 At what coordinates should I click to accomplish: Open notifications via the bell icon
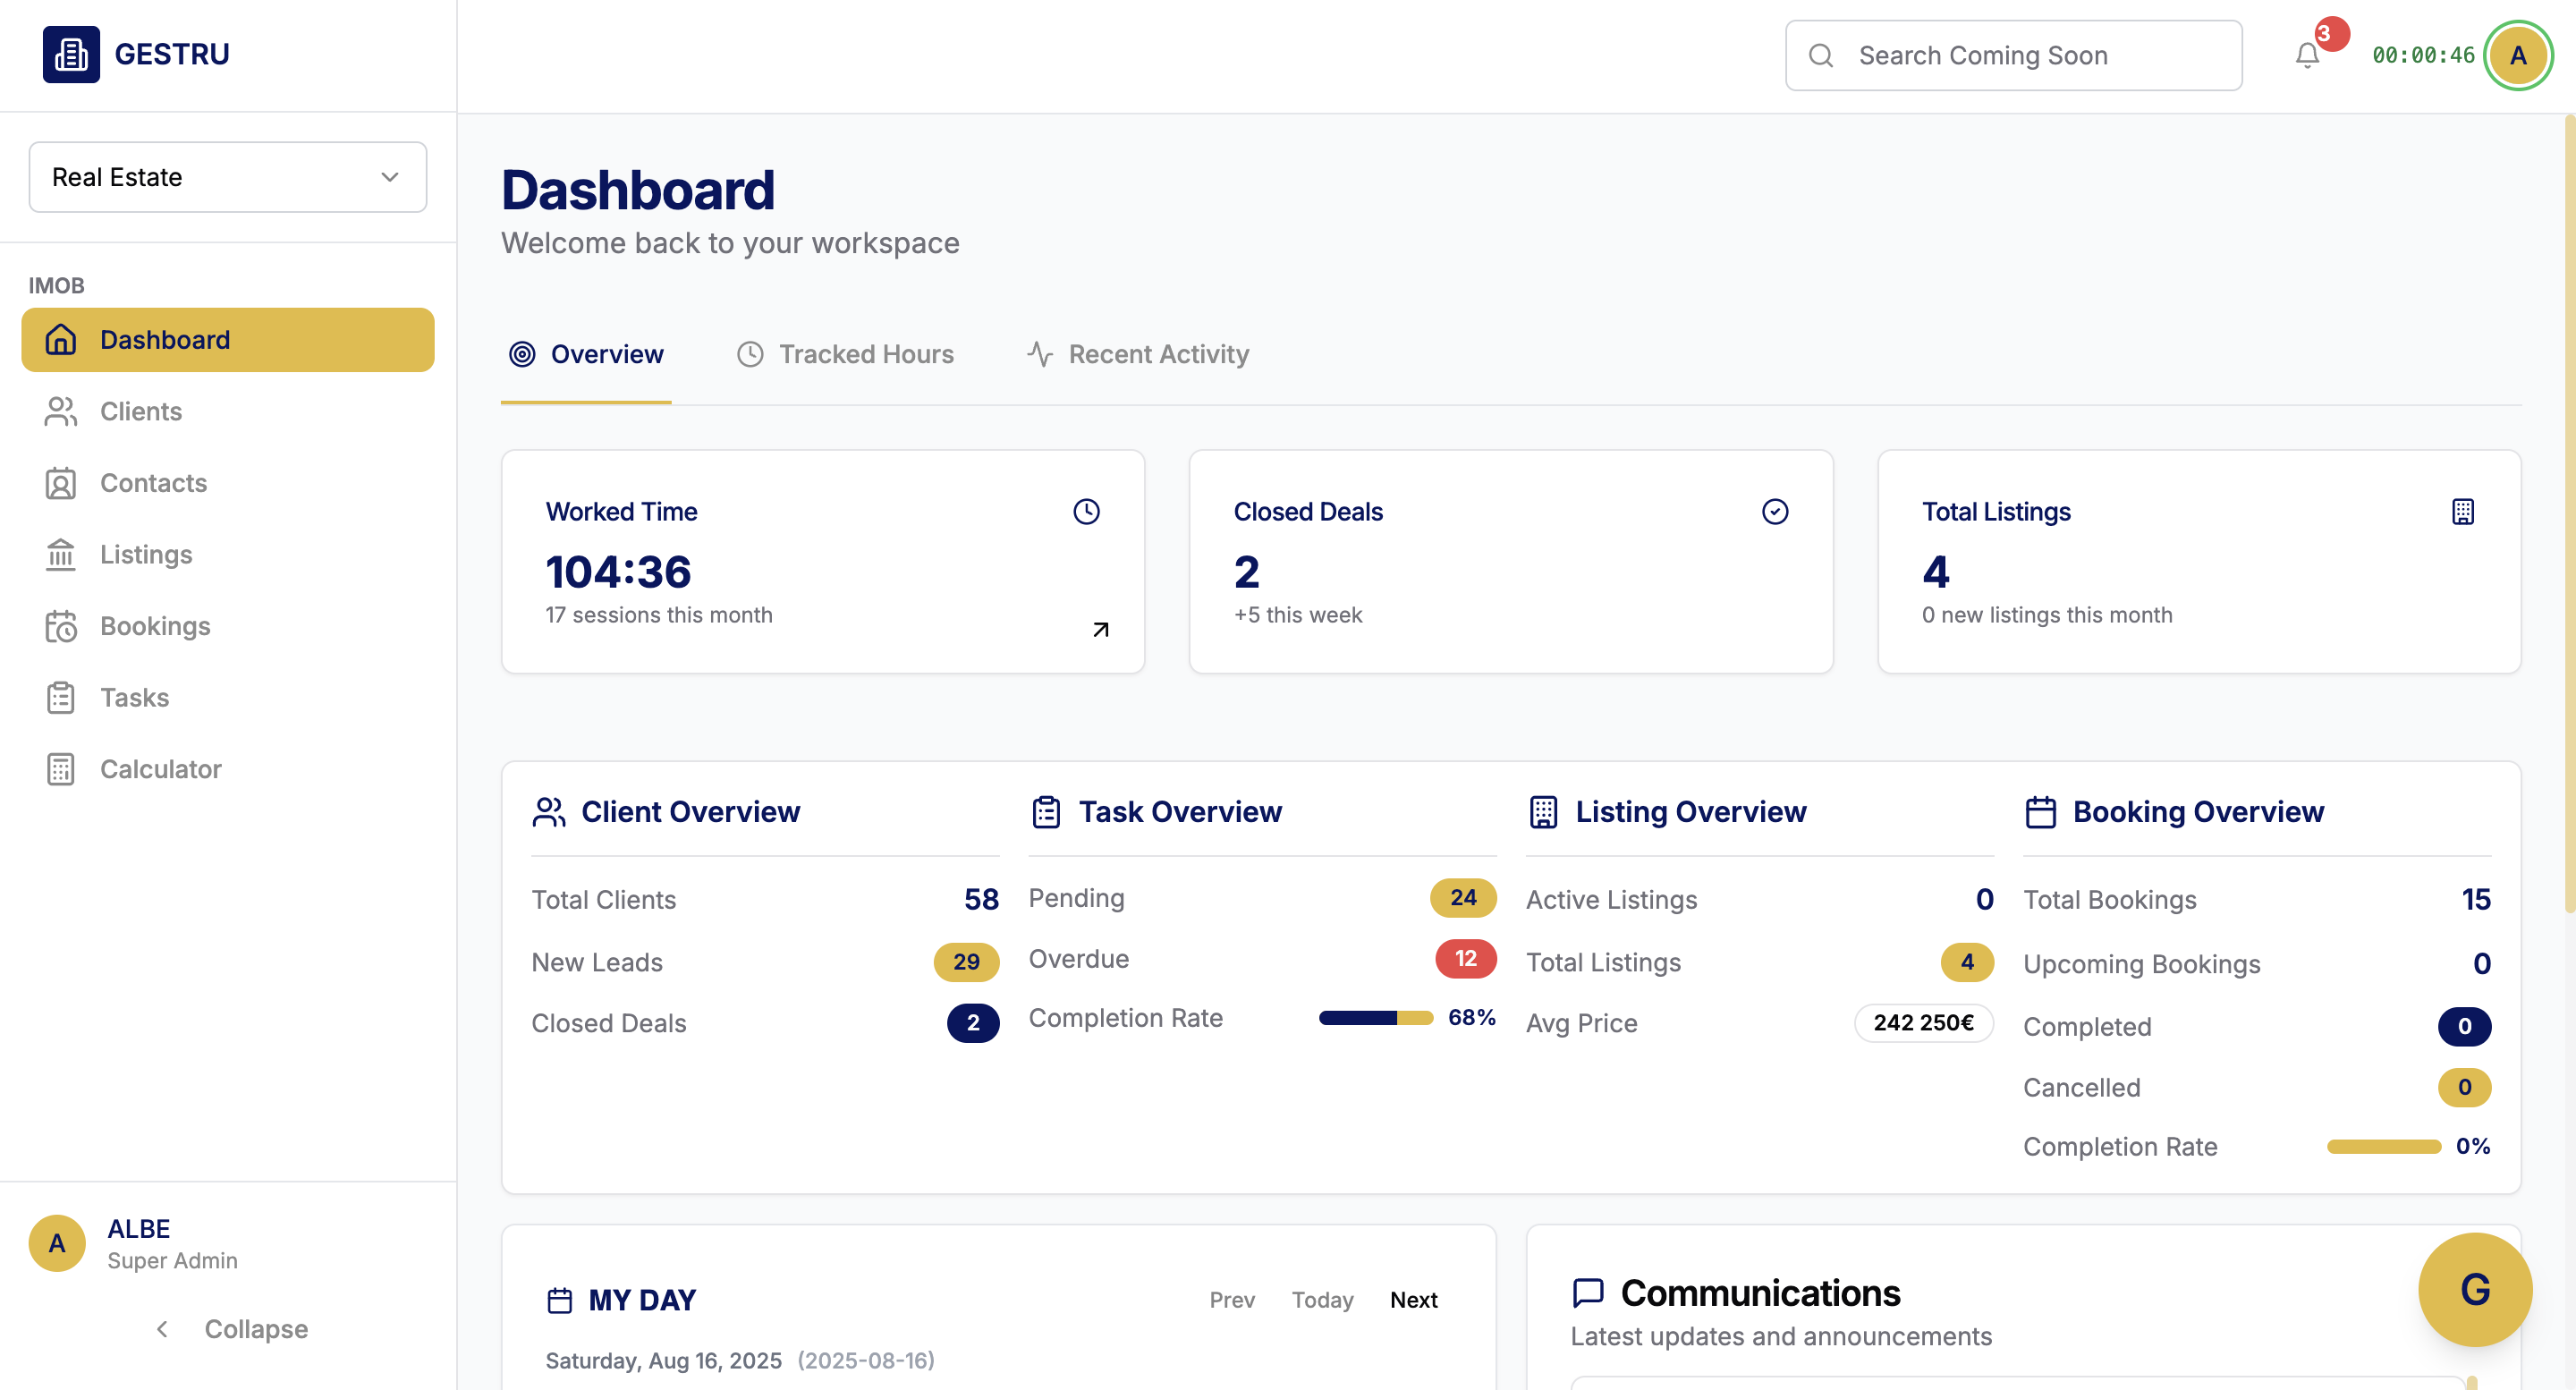coord(2306,55)
